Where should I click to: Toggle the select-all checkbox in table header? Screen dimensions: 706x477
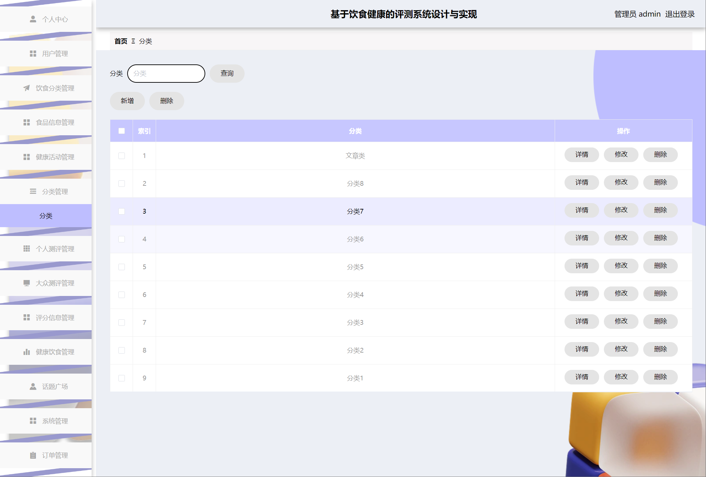point(121,131)
